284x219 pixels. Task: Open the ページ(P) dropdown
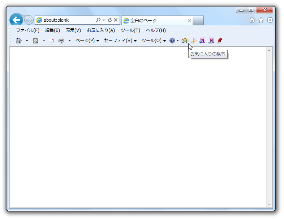tap(87, 41)
